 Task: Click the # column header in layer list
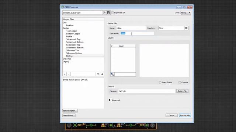click(112, 46)
